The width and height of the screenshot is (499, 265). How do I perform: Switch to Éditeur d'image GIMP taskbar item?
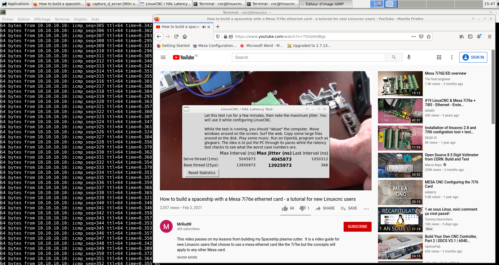[x=325, y=4]
